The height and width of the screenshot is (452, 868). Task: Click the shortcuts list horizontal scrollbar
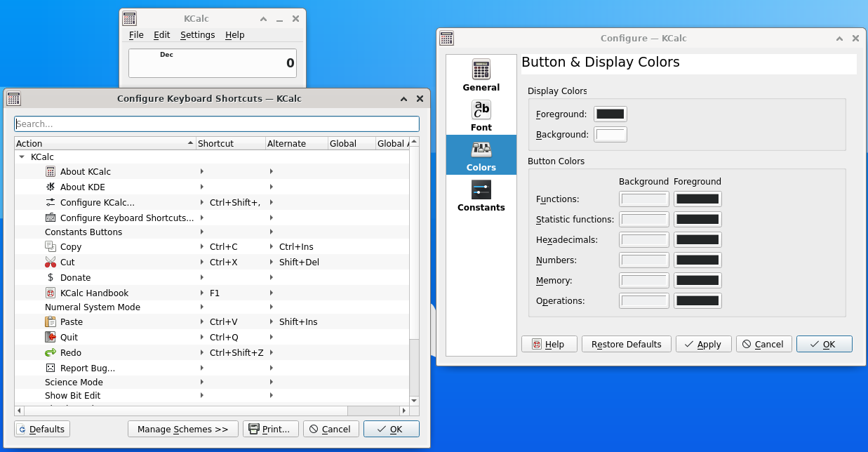(212, 410)
